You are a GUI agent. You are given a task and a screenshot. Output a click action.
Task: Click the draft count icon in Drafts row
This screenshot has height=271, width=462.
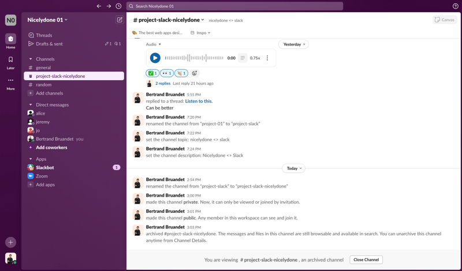pyautogui.click(x=108, y=44)
